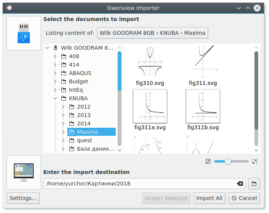Viewport: 269px width, 213px height.
Task: Click the Gwenview app icon in title bar
Action: (x=10, y=8)
